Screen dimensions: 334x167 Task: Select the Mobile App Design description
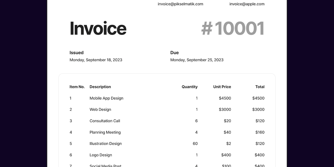(106, 98)
